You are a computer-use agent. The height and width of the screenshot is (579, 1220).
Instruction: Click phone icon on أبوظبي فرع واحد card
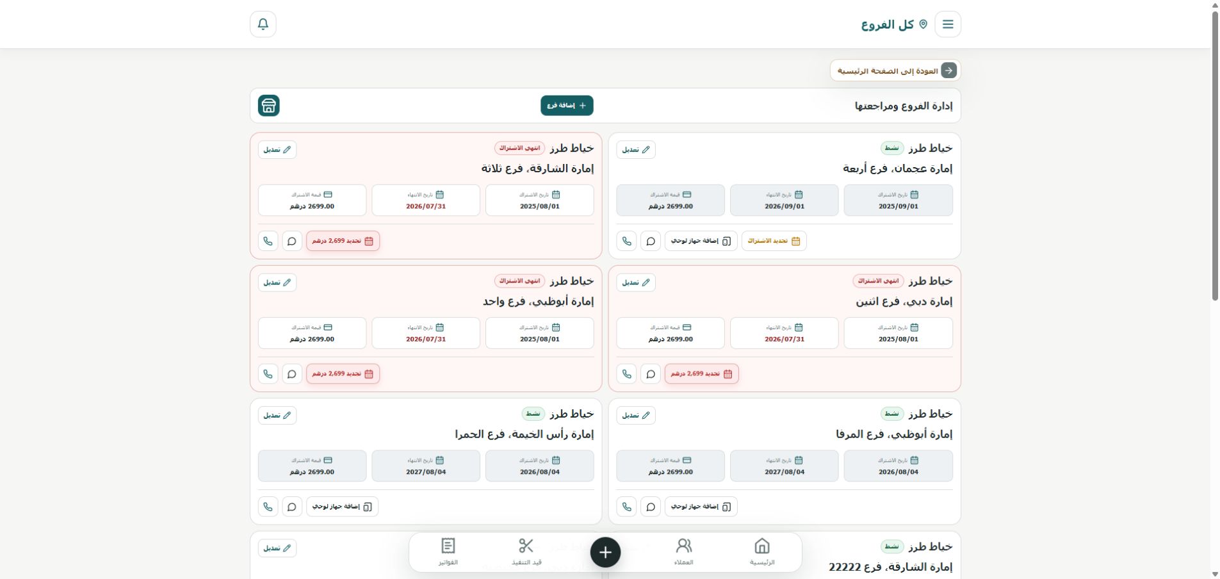point(268,374)
